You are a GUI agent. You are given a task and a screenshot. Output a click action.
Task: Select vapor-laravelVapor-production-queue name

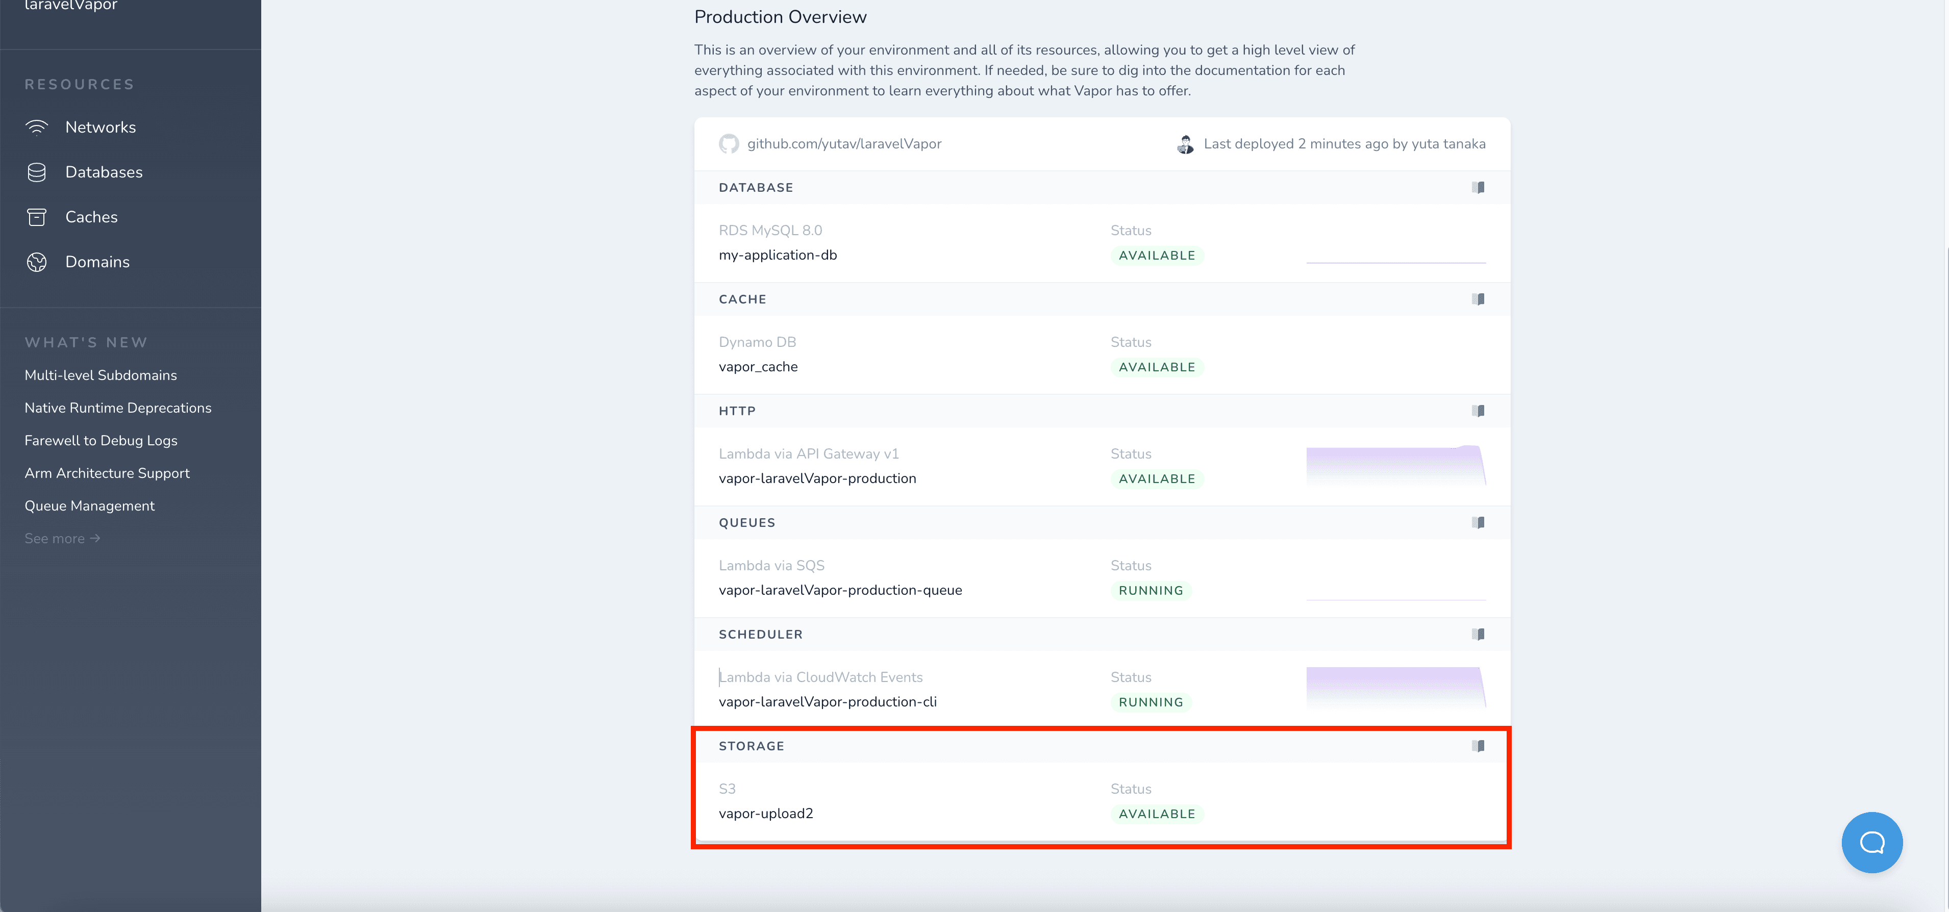(x=841, y=590)
